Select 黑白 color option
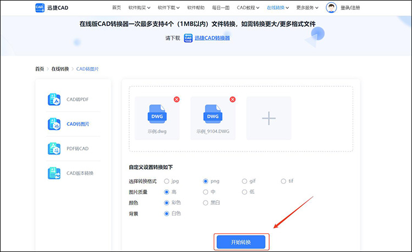Screen dimensions: 412x252 pyautogui.click(x=205, y=203)
